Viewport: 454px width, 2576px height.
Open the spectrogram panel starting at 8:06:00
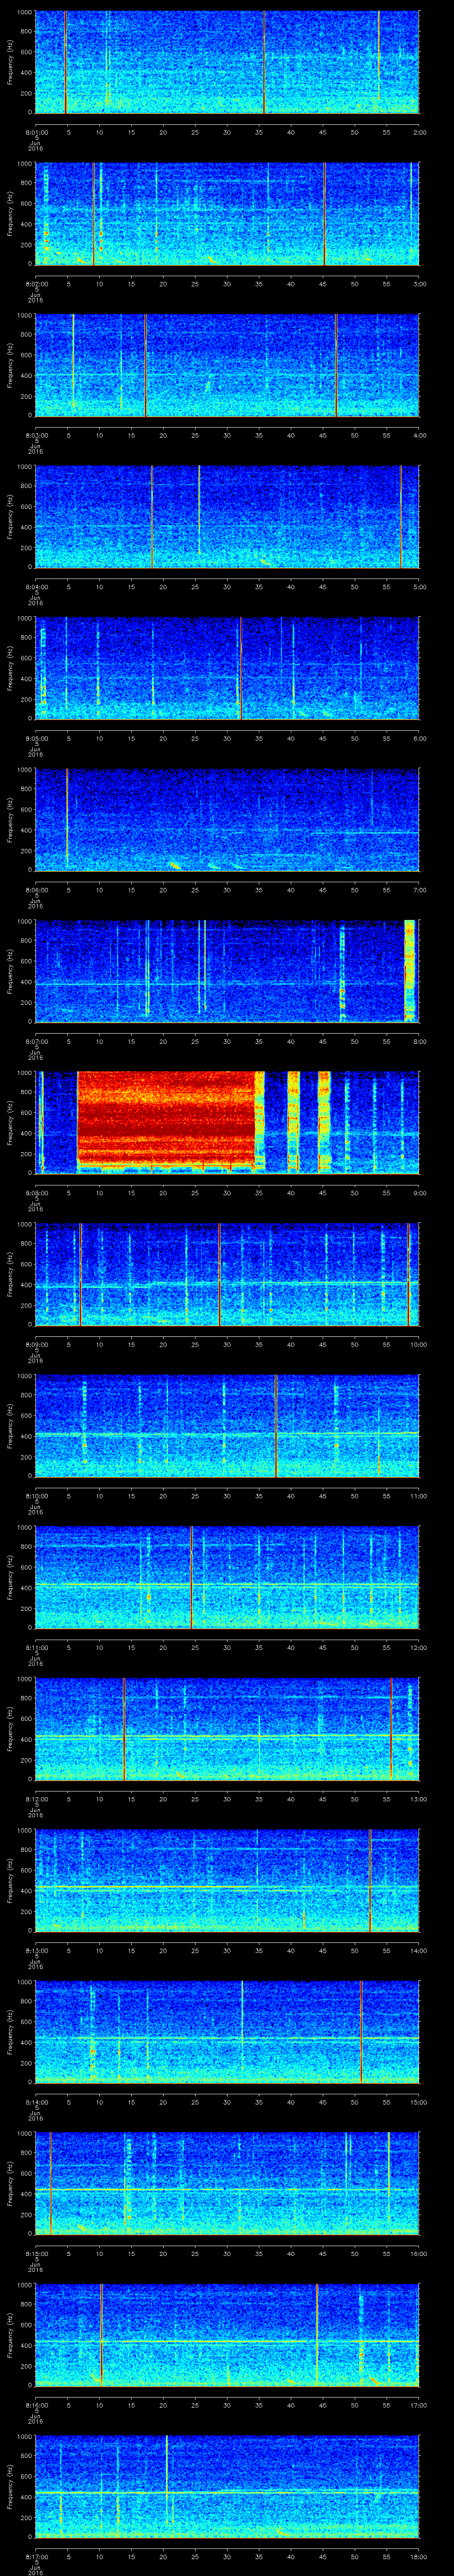227,819
